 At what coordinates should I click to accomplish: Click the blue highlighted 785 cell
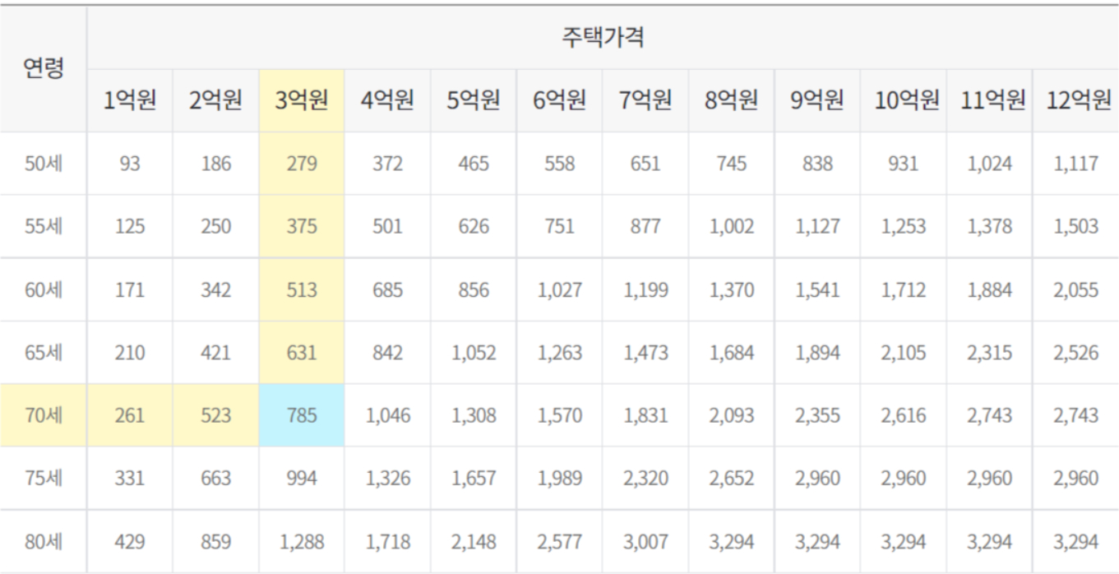(x=302, y=415)
